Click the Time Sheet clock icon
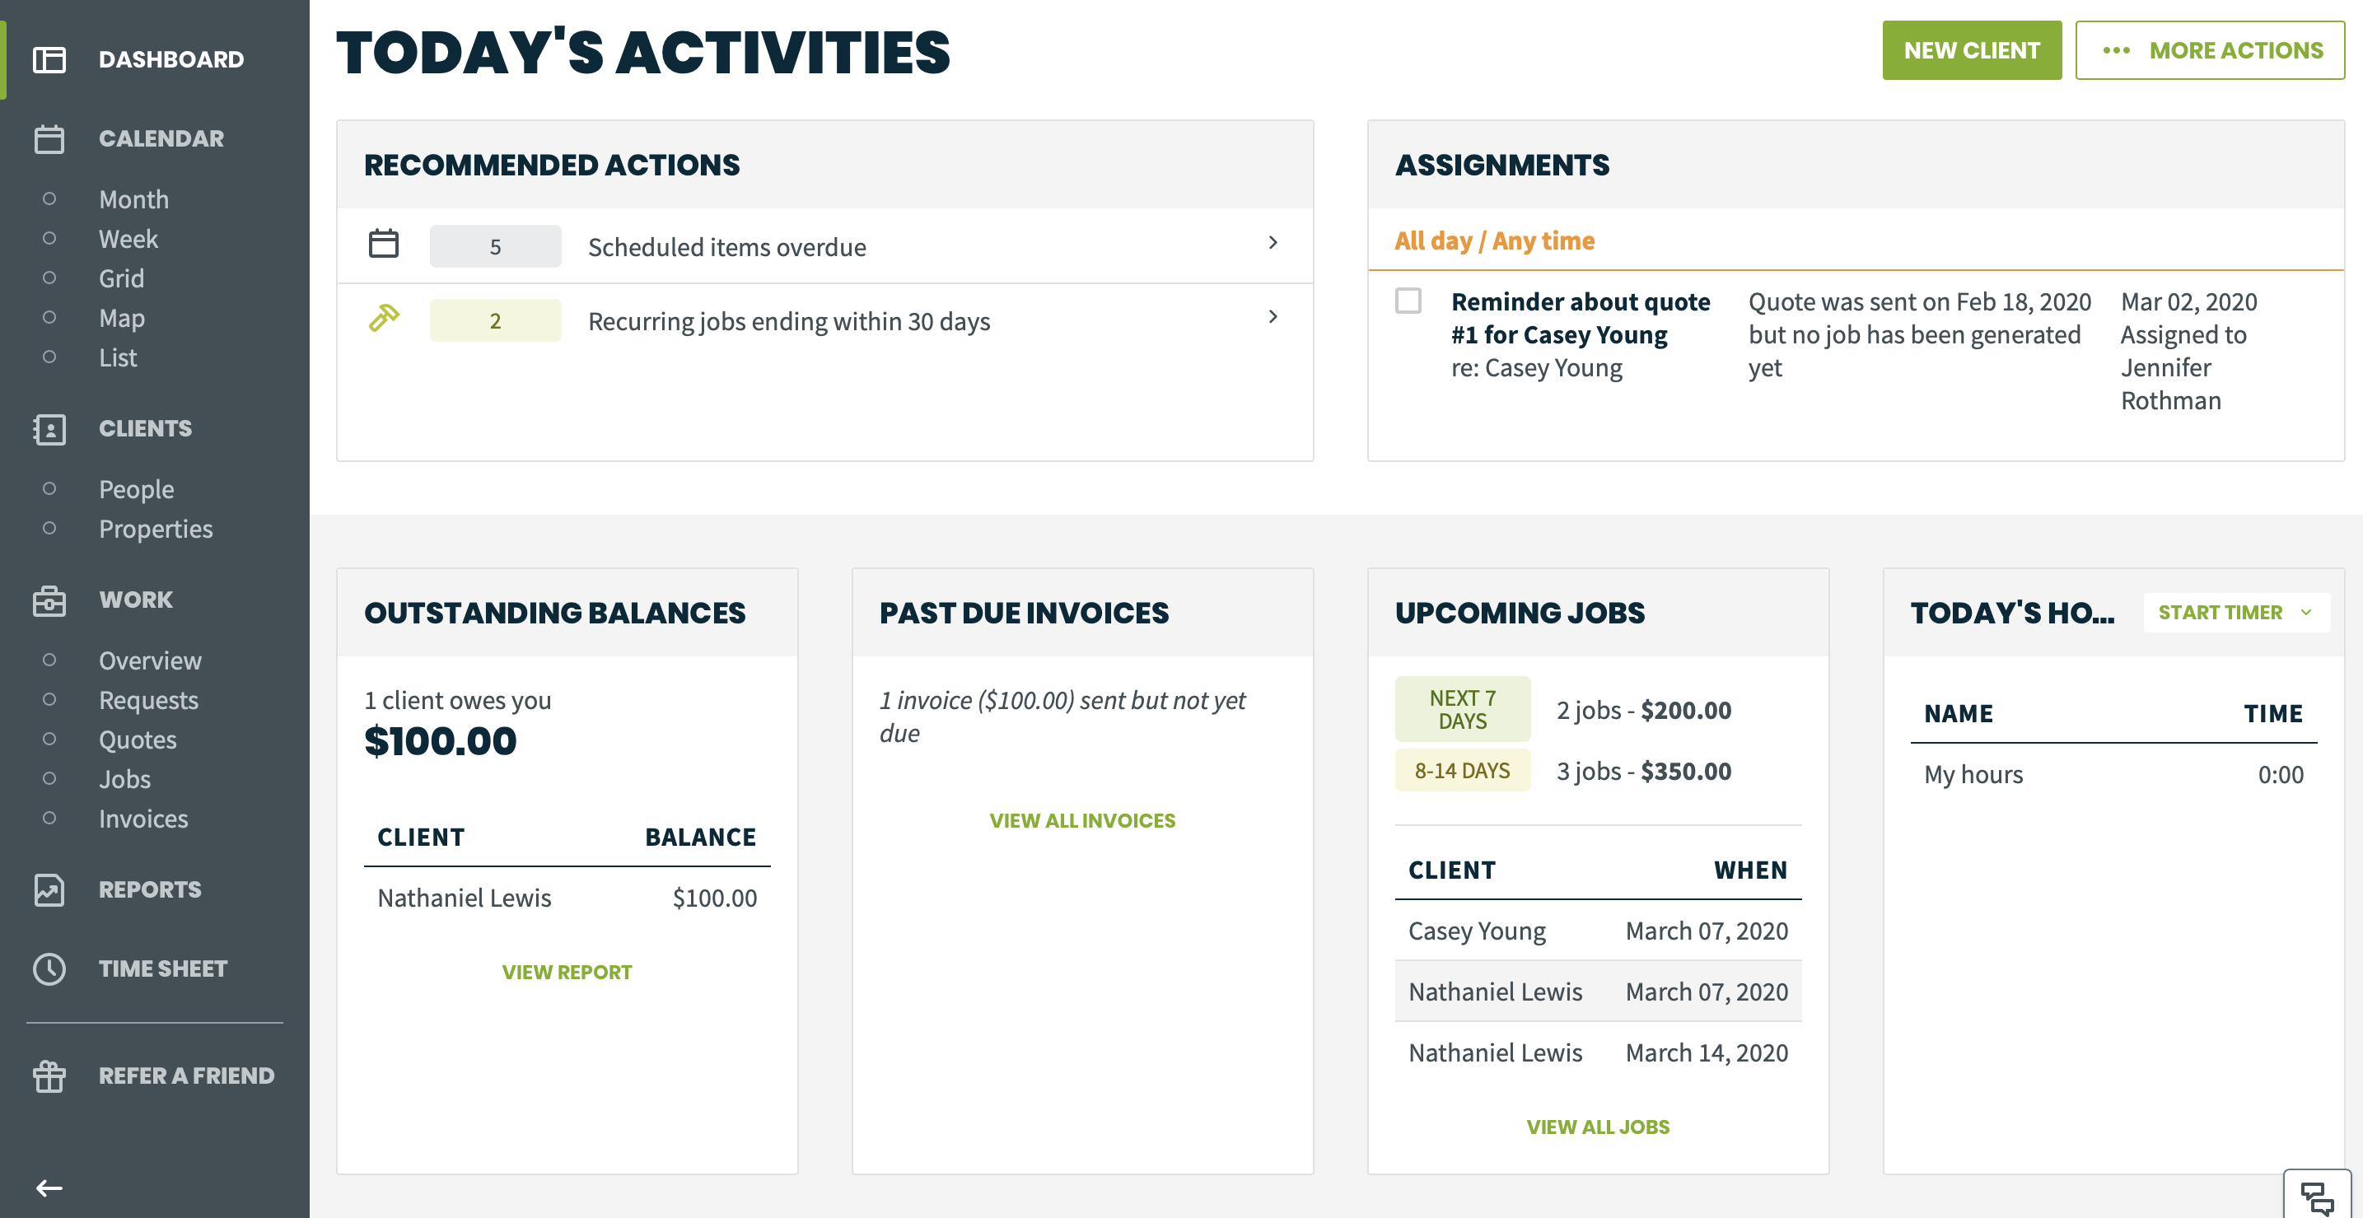The width and height of the screenshot is (2363, 1218). [49, 968]
